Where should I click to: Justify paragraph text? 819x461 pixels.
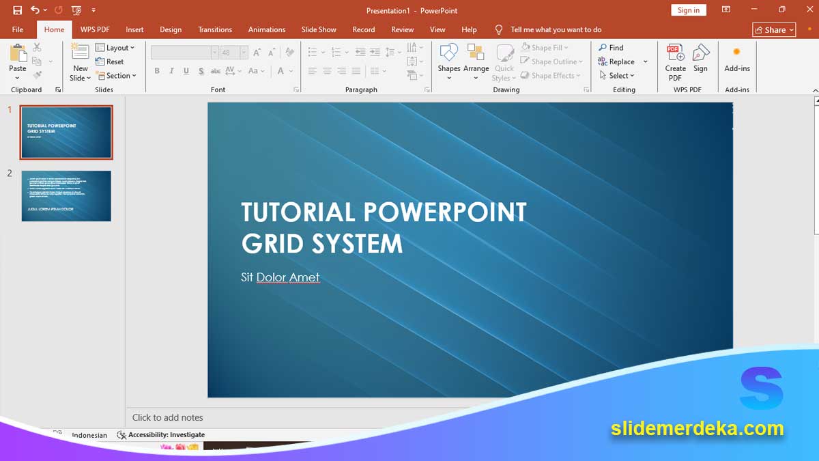point(356,71)
